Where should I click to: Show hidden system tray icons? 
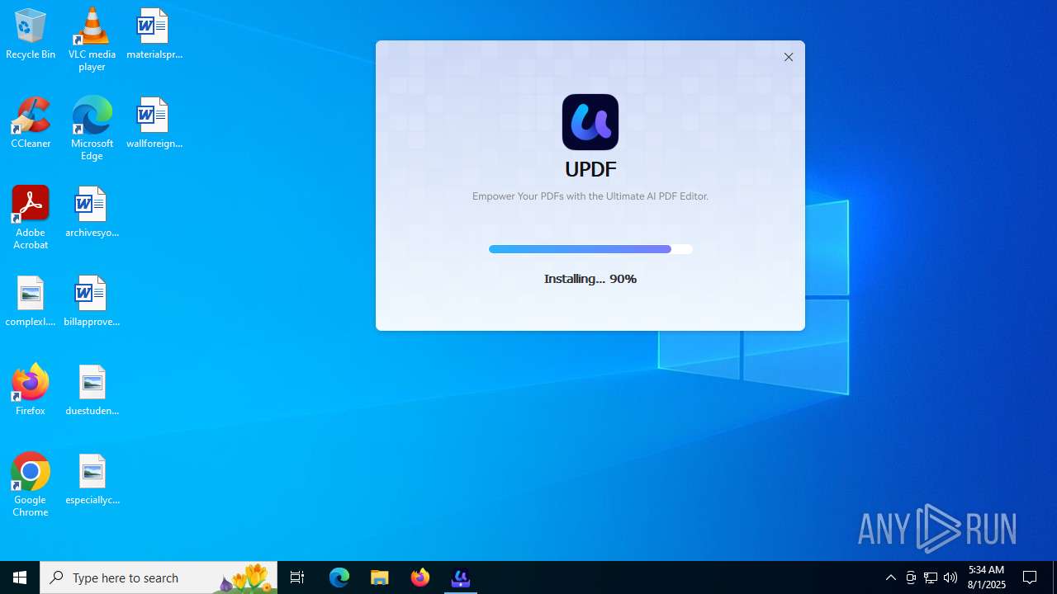(x=891, y=577)
